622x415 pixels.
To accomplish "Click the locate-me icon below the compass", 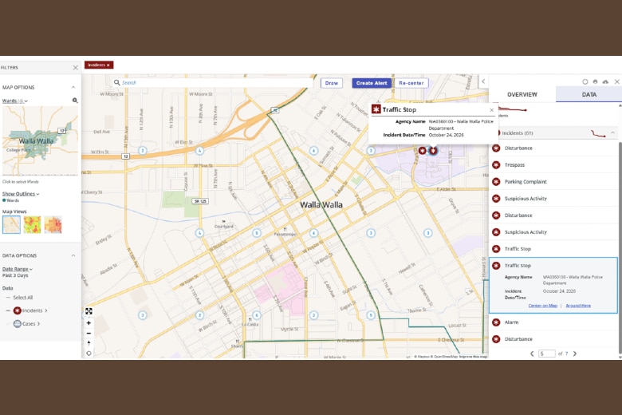I will tap(89, 353).
